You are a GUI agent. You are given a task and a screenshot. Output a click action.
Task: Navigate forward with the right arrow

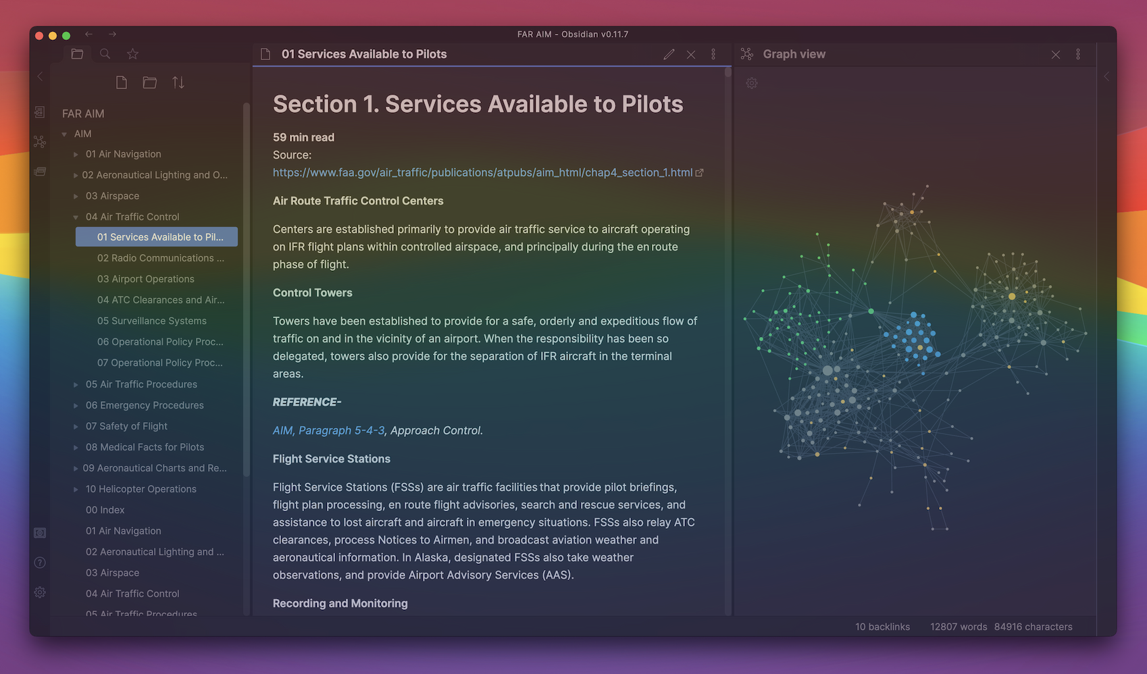pyautogui.click(x=112, y=34)
